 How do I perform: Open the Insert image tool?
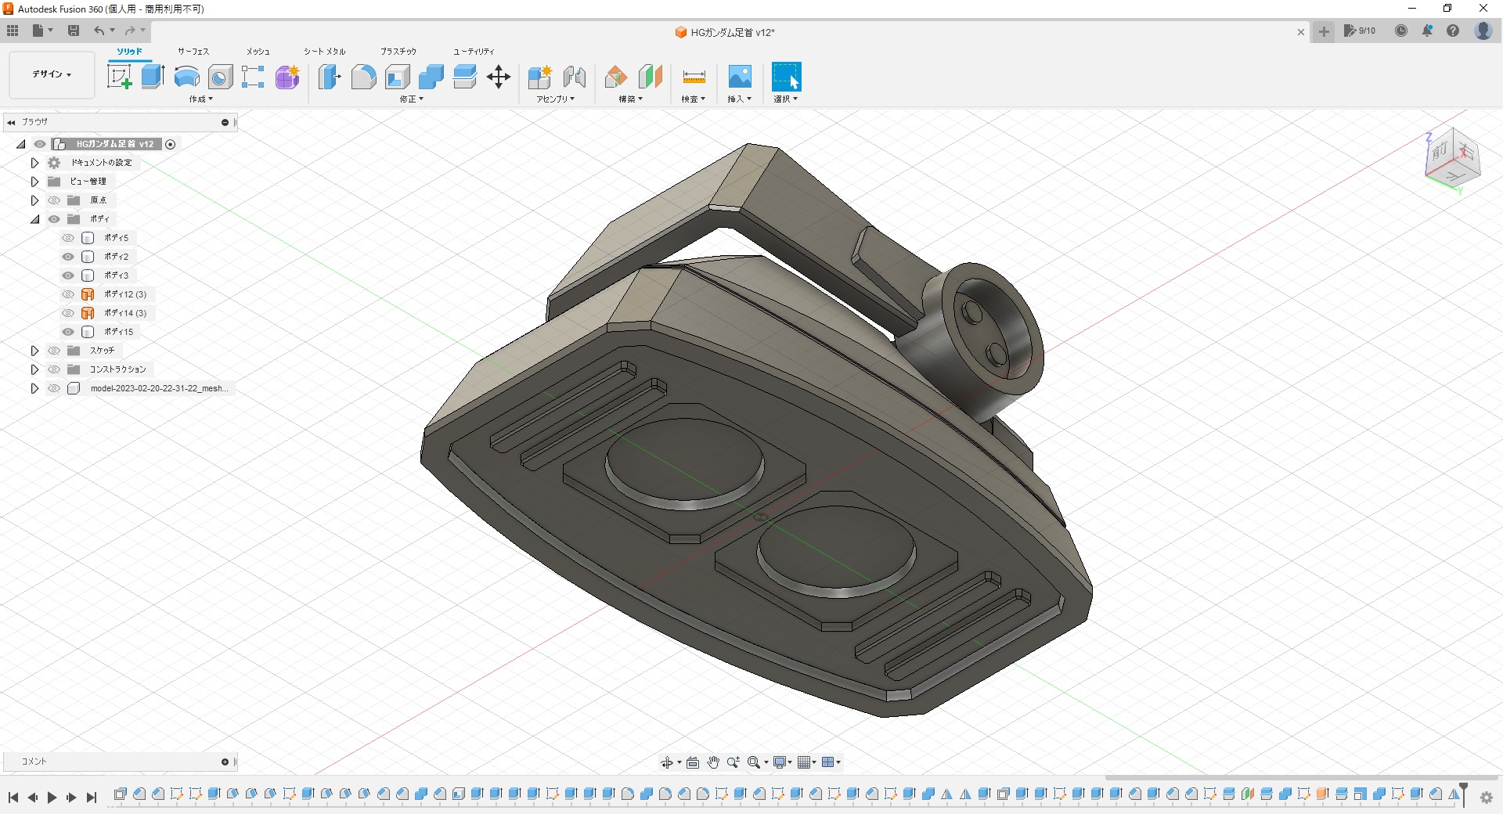coord(740,77)
